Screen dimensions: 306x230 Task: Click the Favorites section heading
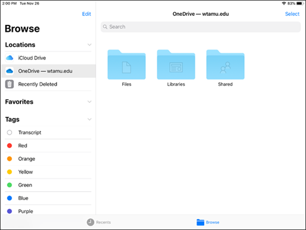19,102
